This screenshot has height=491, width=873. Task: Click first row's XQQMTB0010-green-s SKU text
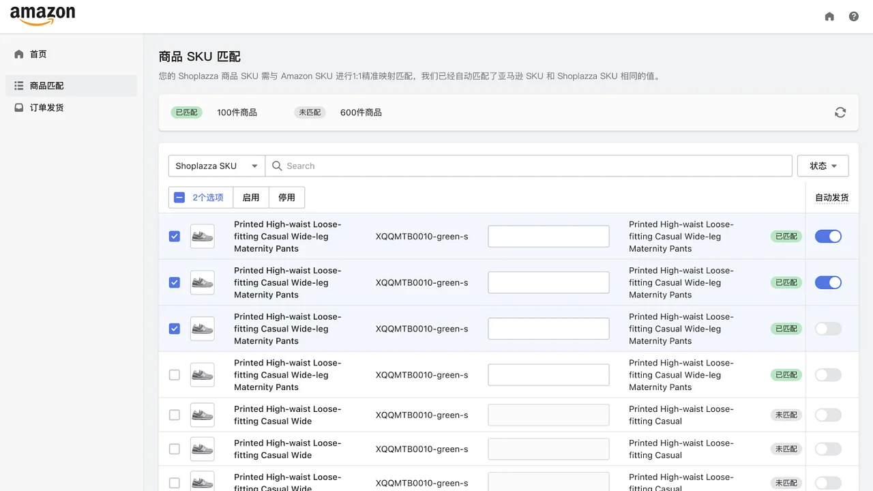(421, 236)
